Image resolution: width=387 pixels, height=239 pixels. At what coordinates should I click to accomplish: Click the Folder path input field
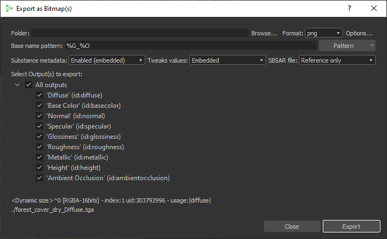point(140,33)
